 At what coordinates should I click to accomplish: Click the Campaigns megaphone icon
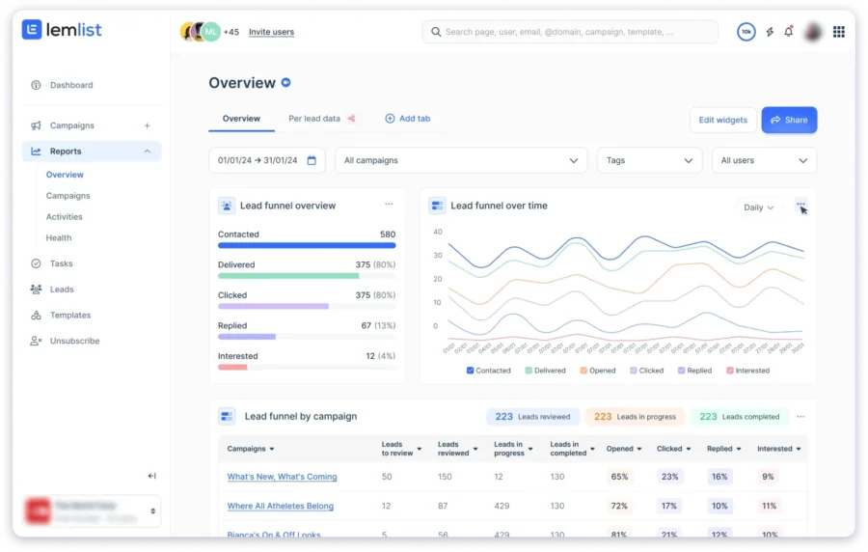[x=36, y=125]
